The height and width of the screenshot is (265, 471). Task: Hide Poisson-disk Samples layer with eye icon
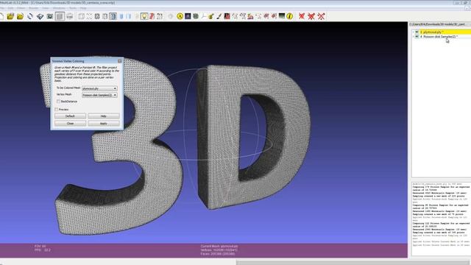click(417, 36)
